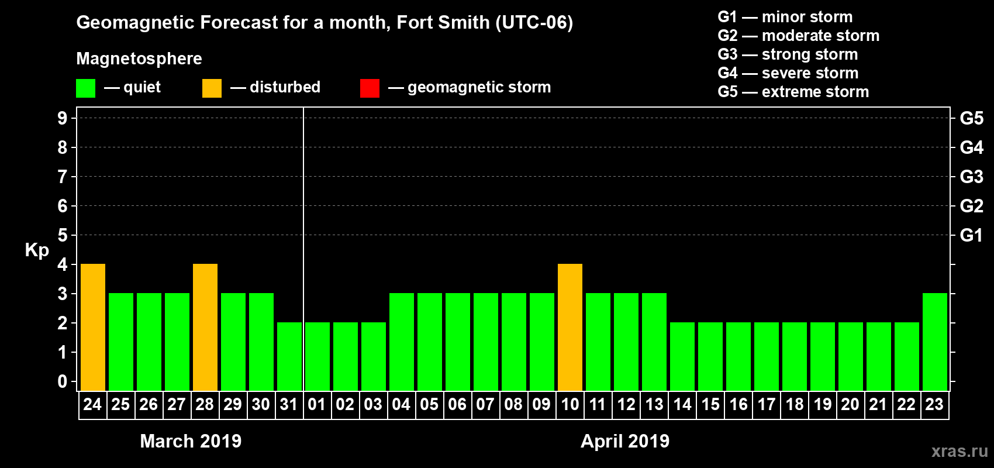Click the chart title Geomagnetic Forecast text

325,22
